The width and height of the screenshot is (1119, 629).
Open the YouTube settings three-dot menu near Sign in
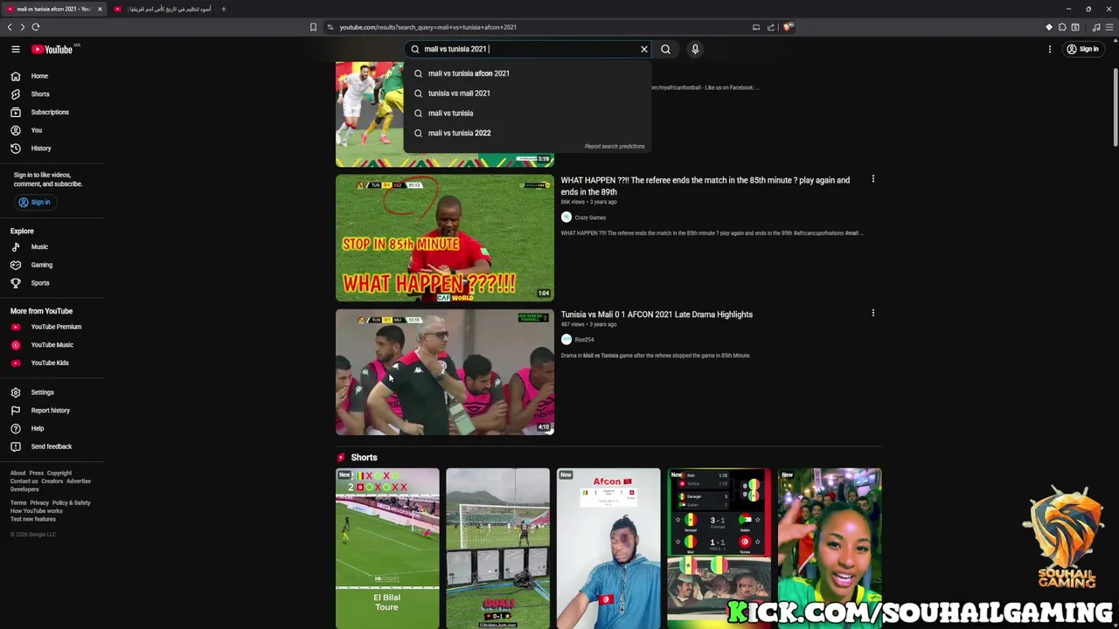1050,49
